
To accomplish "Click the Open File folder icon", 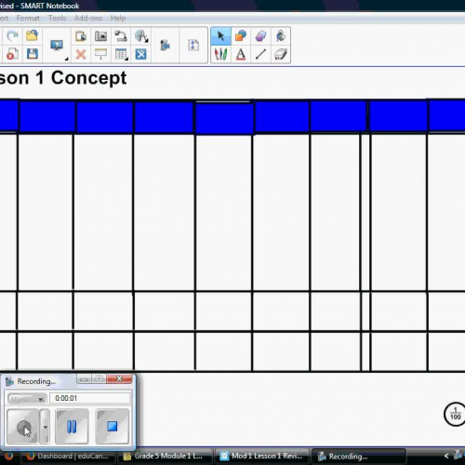I will click(x=32, y=36).
